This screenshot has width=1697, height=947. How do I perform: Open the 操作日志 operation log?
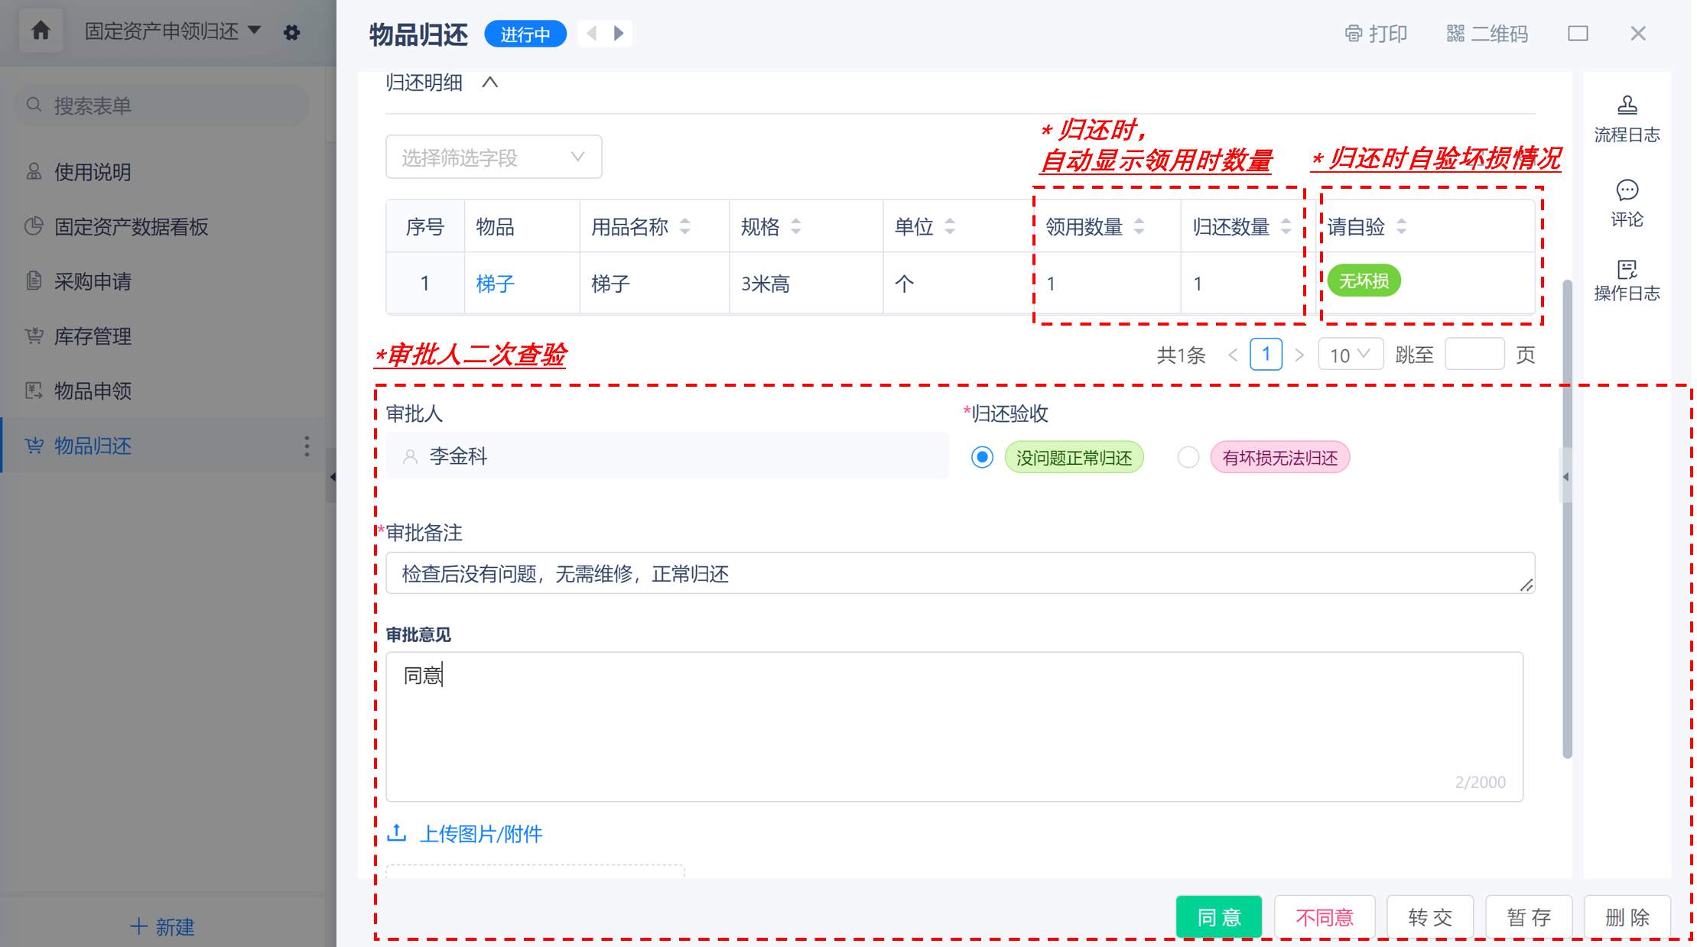1626,281
